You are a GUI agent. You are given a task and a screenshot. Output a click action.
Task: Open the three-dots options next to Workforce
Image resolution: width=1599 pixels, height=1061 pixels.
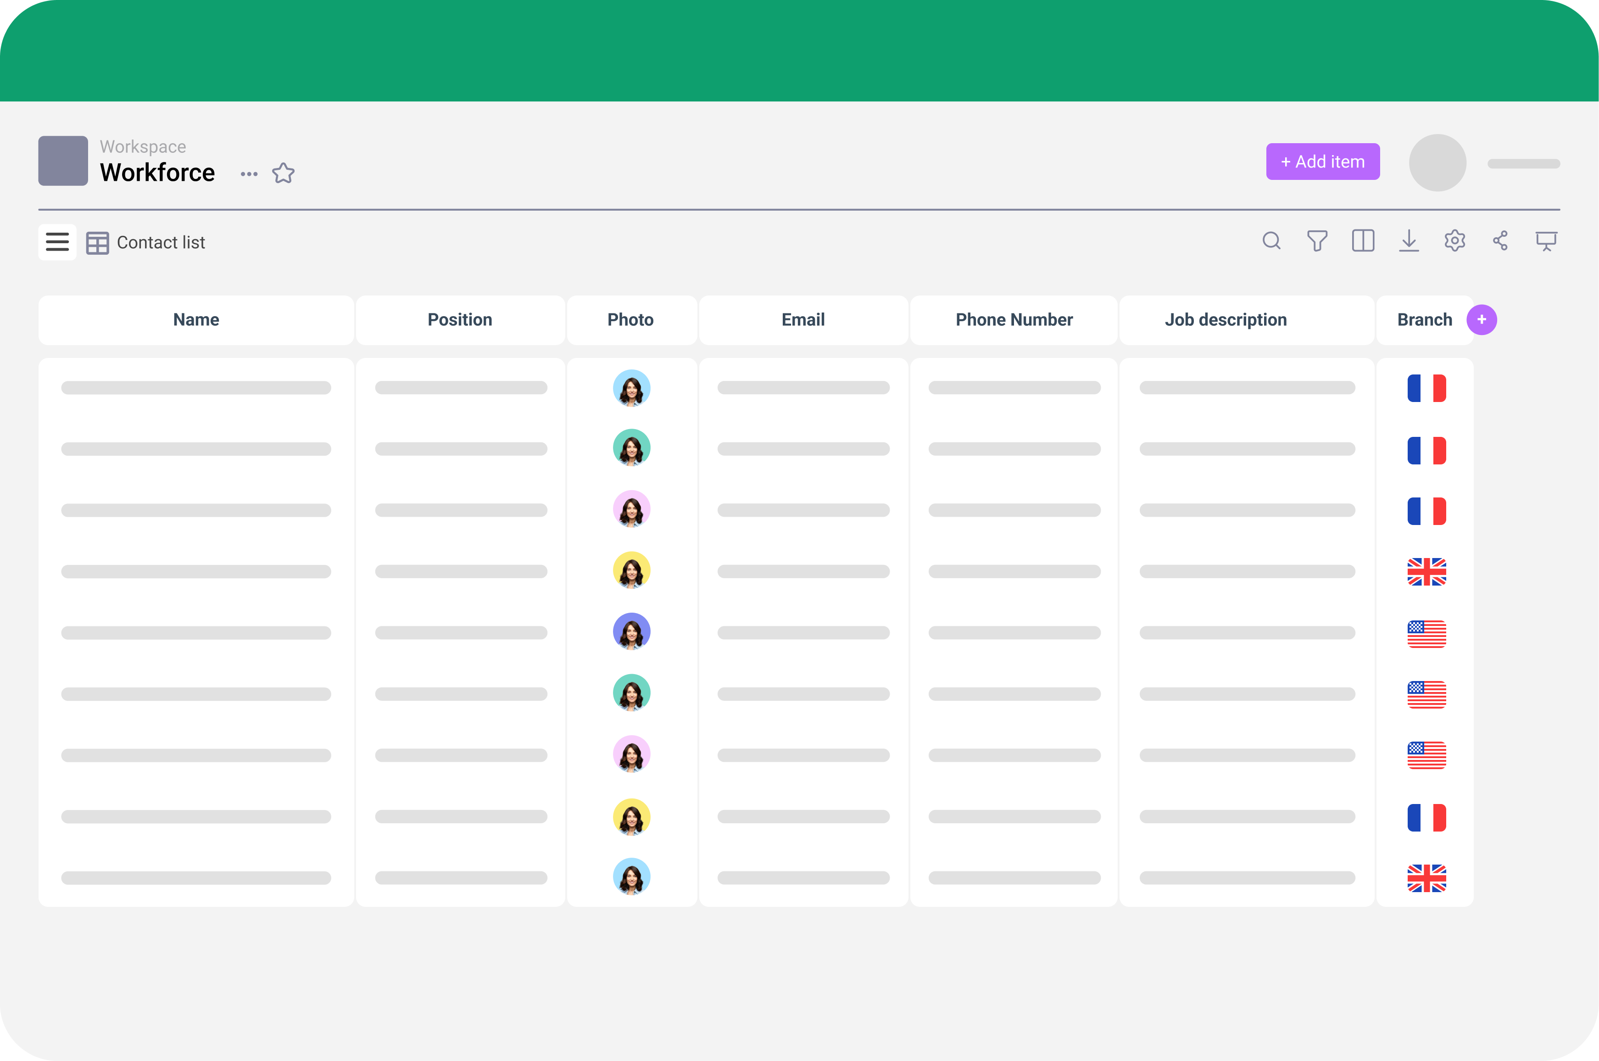click(x=249, y=174)
